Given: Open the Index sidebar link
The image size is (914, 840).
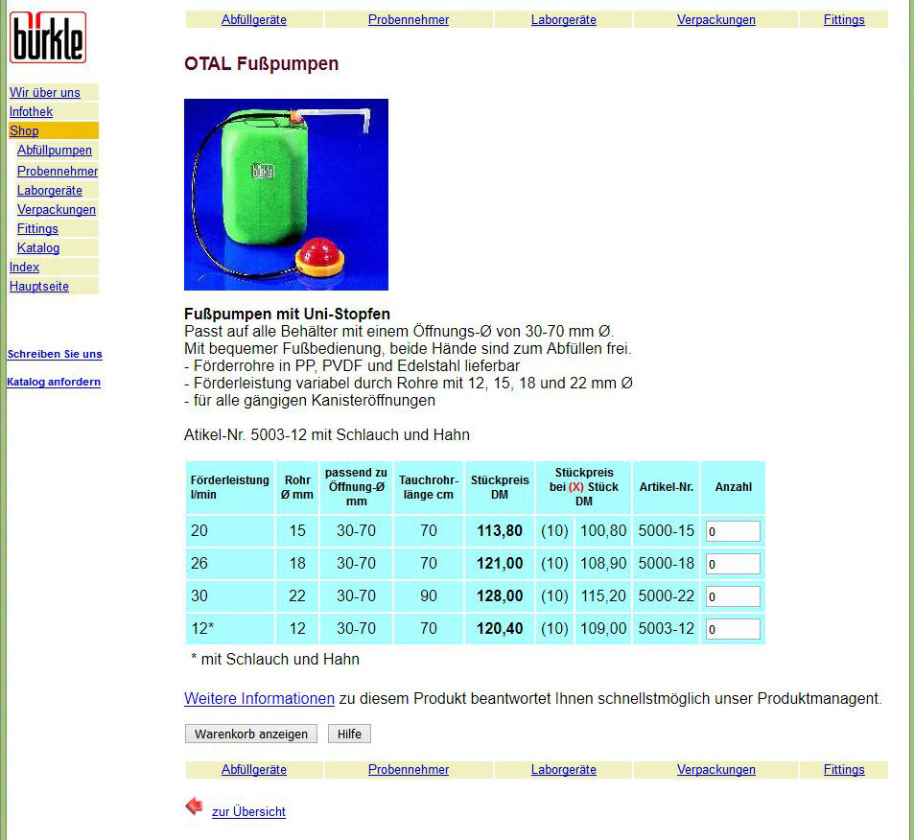Looking at the screenshot, I should tap(24, 268).
